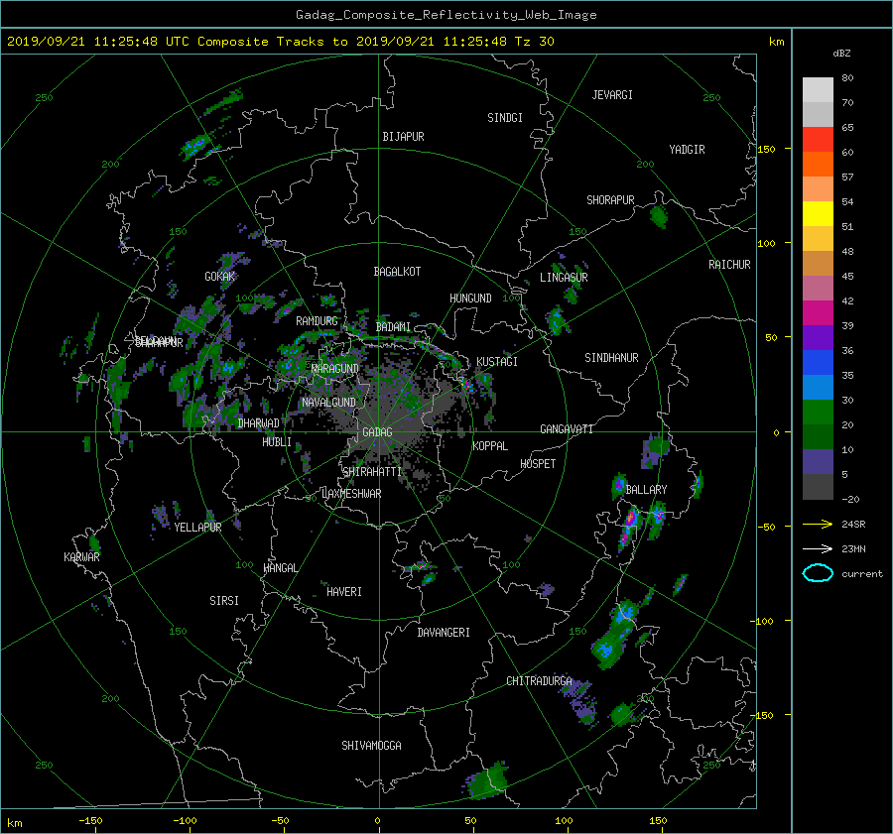Image resolution: width=893 pixels, height=834 pixels.
Task: Click the SHIVAMOGGA city label
Action: tap(371, 745)
